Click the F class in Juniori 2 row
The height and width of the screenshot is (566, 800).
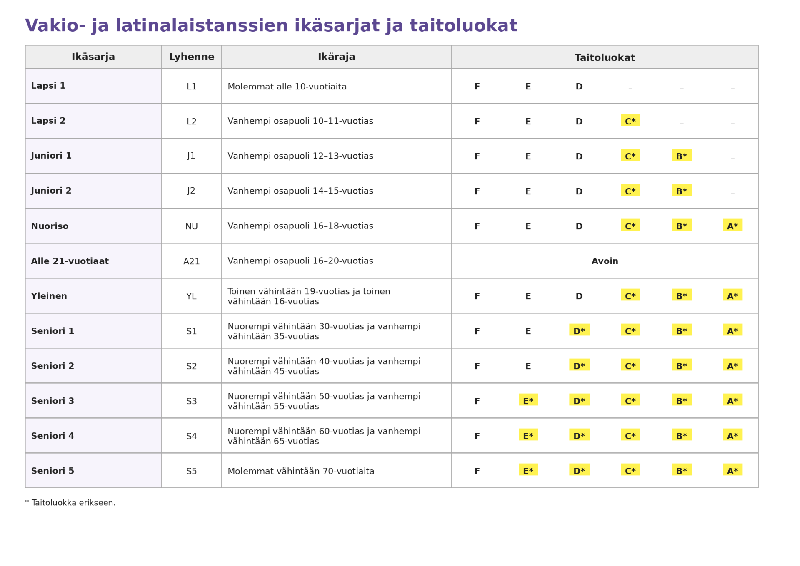tap(477, 191)
